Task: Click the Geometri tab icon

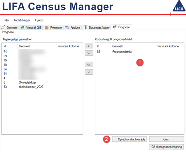Action: click(3, 27)
